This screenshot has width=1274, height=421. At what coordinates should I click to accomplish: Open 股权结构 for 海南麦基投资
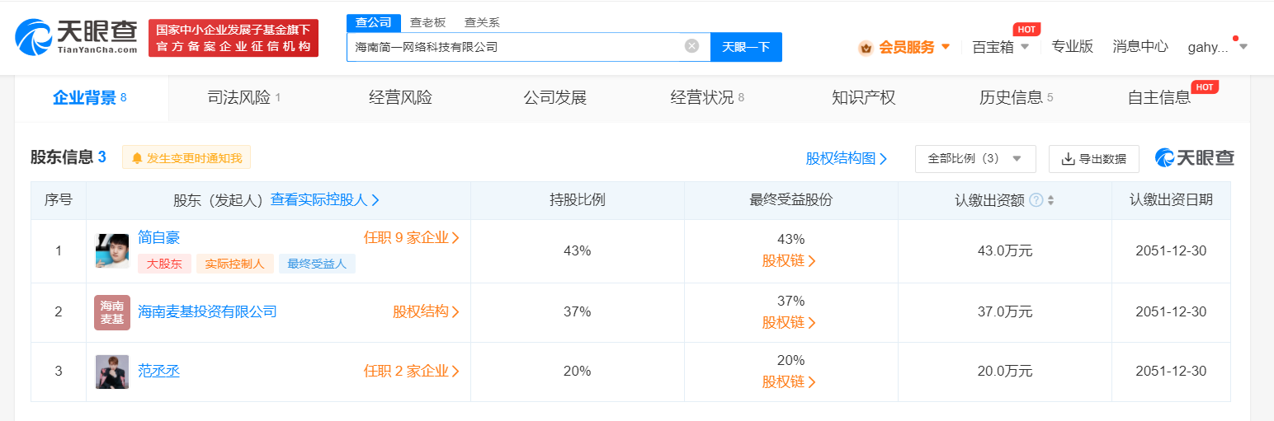click(426, 312)
